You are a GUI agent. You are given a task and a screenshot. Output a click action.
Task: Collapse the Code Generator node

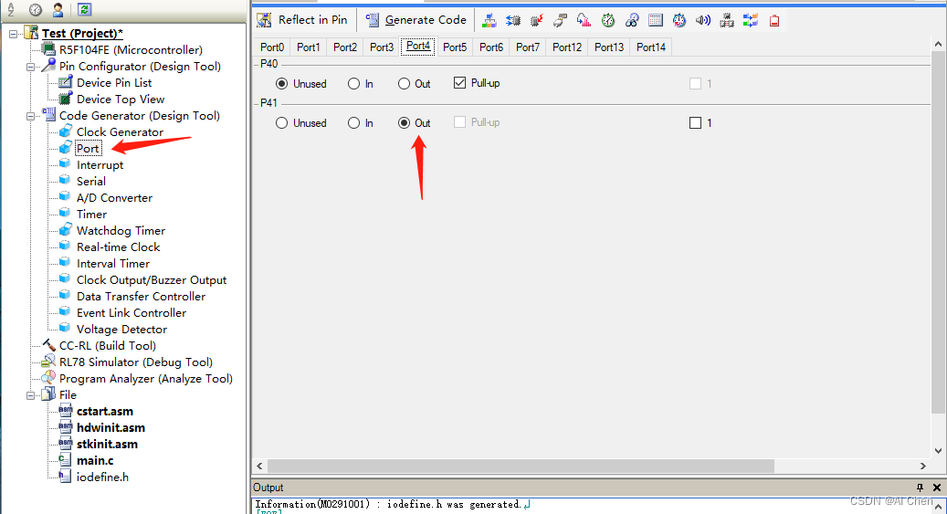30,116
